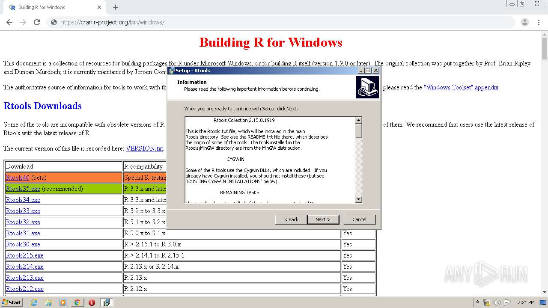Click the page scrollbar down arrow
Image resolution: width=548 pixels, height=308 pixels.
coord(544,292)
